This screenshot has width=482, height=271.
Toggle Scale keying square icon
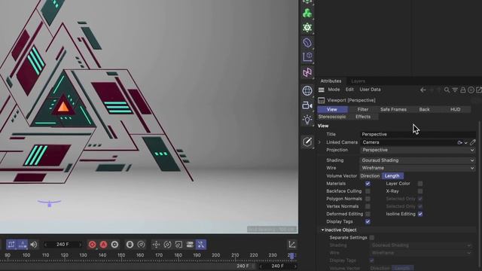(x=178, y=245)
